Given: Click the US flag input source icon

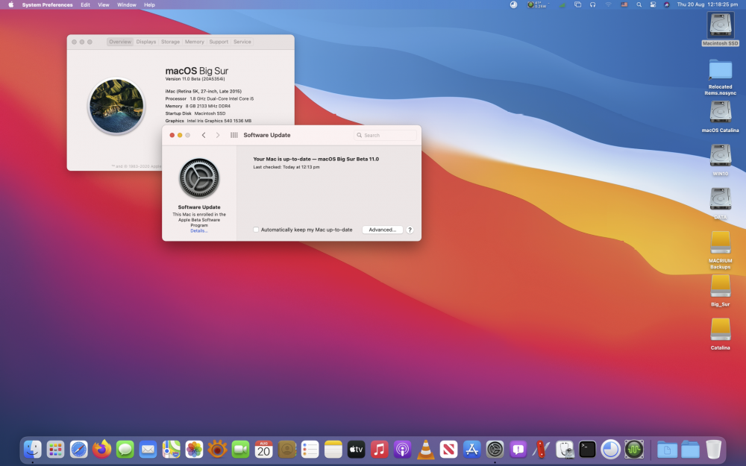Looking at the screenshot, I should coord(624,4).
